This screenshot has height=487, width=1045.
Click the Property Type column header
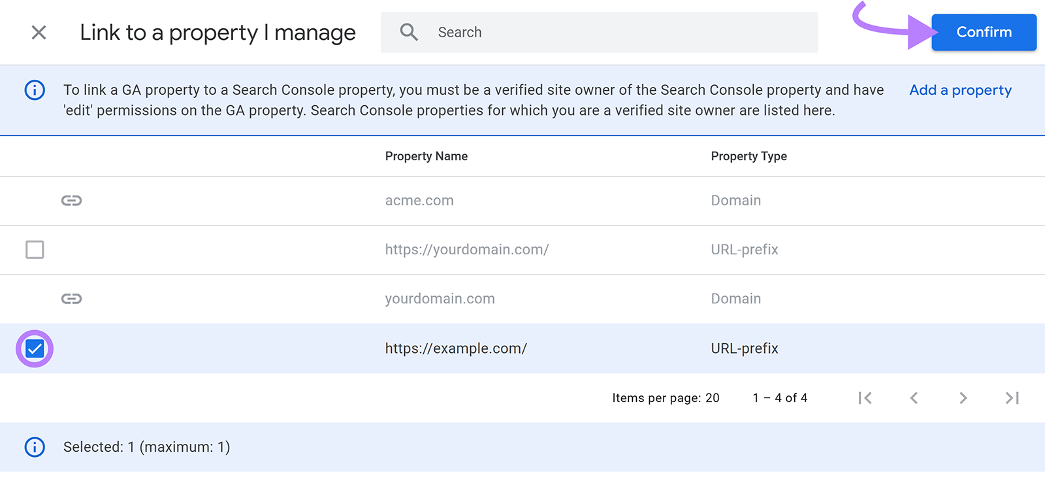[x=748, y=156]
